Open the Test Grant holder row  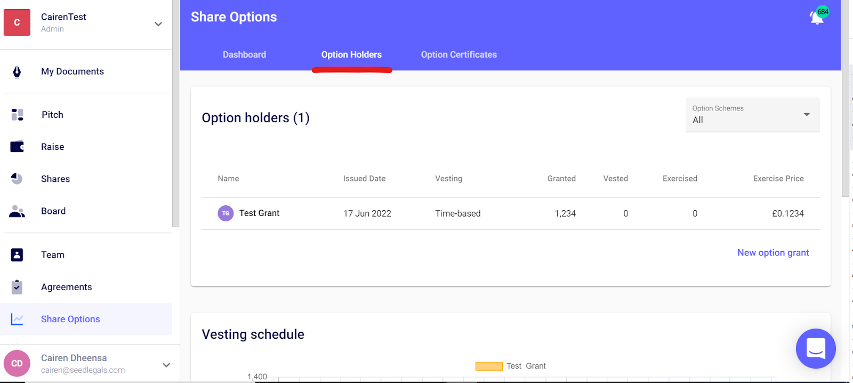tap(259, 213)
